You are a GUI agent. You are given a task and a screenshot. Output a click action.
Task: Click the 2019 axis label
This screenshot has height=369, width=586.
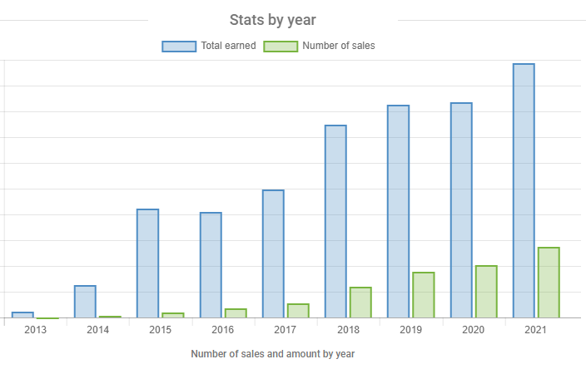pos(410,330)
